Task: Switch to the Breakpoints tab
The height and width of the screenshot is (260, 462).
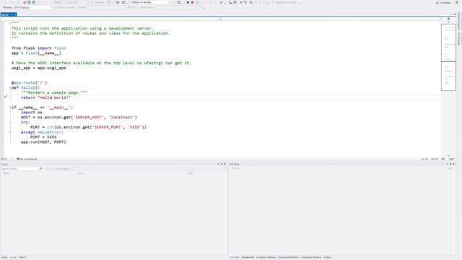Action: pyautogui.click(x=248, y=257)
